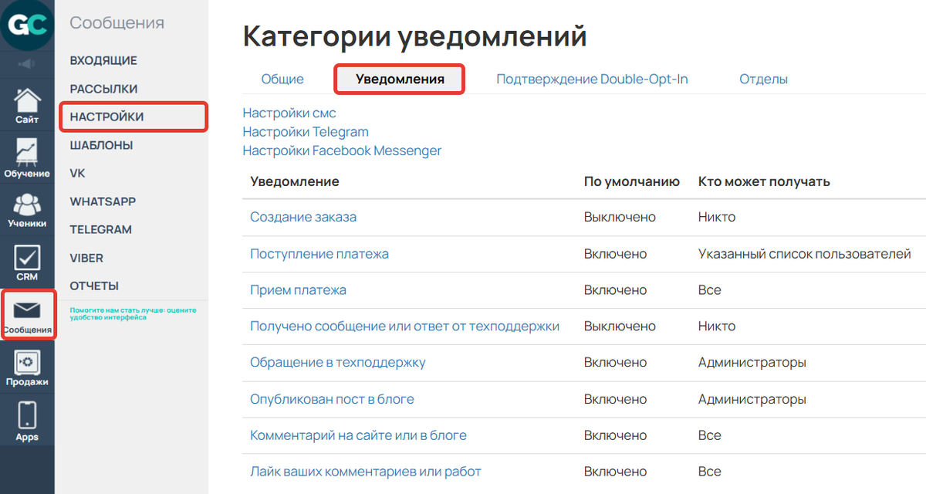926x494 pixels.
Task: Open TELEGRAM in messages menu
Action: [x=100, y=229]
